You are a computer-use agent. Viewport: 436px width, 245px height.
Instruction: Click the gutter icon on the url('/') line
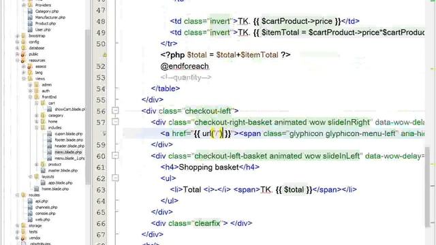(104, 133)
